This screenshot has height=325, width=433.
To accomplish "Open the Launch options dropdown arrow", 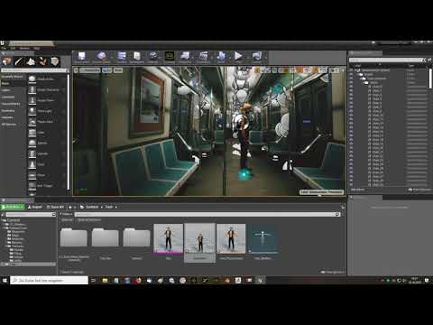I will click(265, 57).
